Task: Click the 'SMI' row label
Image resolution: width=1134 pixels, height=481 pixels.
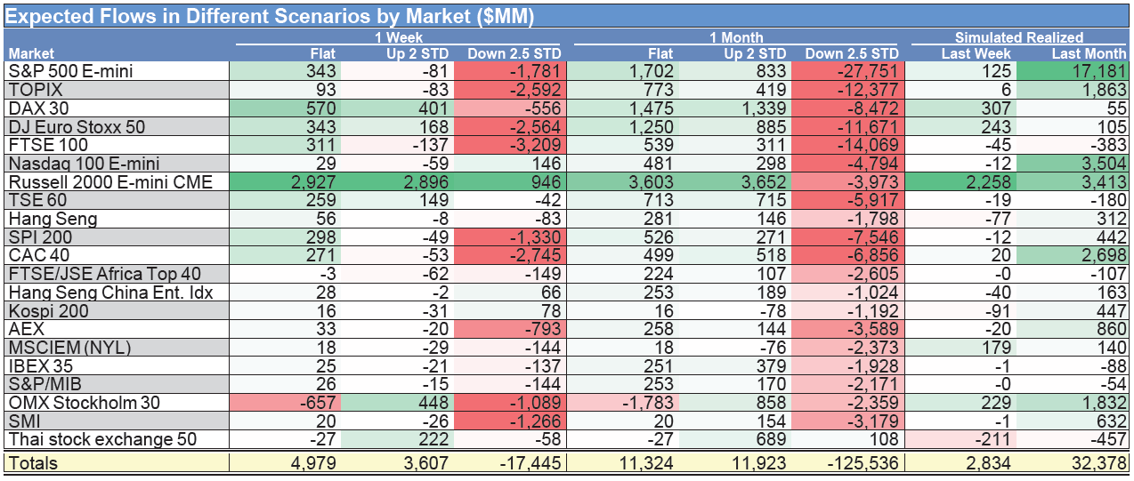Action: point(23,421)
